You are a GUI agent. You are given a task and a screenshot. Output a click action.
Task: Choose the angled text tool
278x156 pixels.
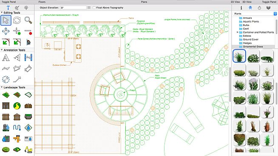point(17,58)
